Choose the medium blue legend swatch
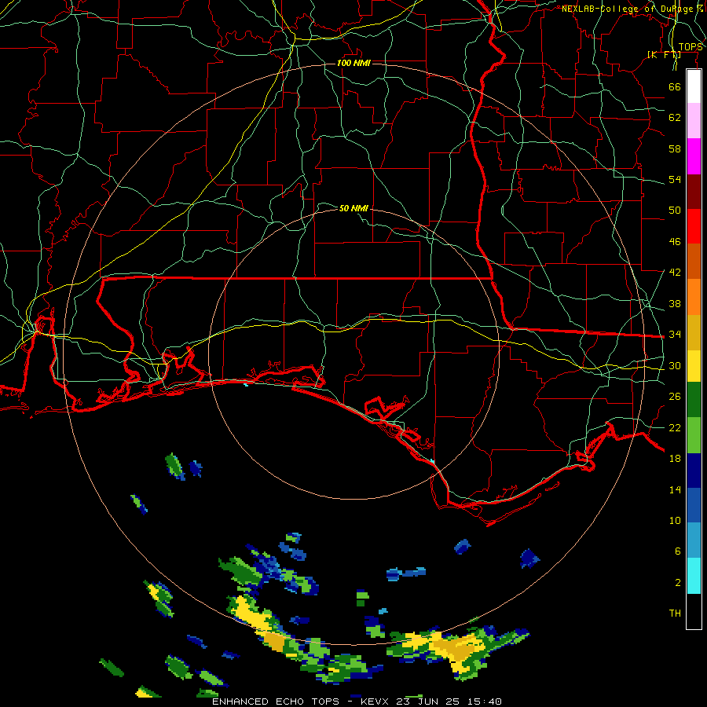Image resolution: width=707 pixels, height=707 pixels. point(694,505)
